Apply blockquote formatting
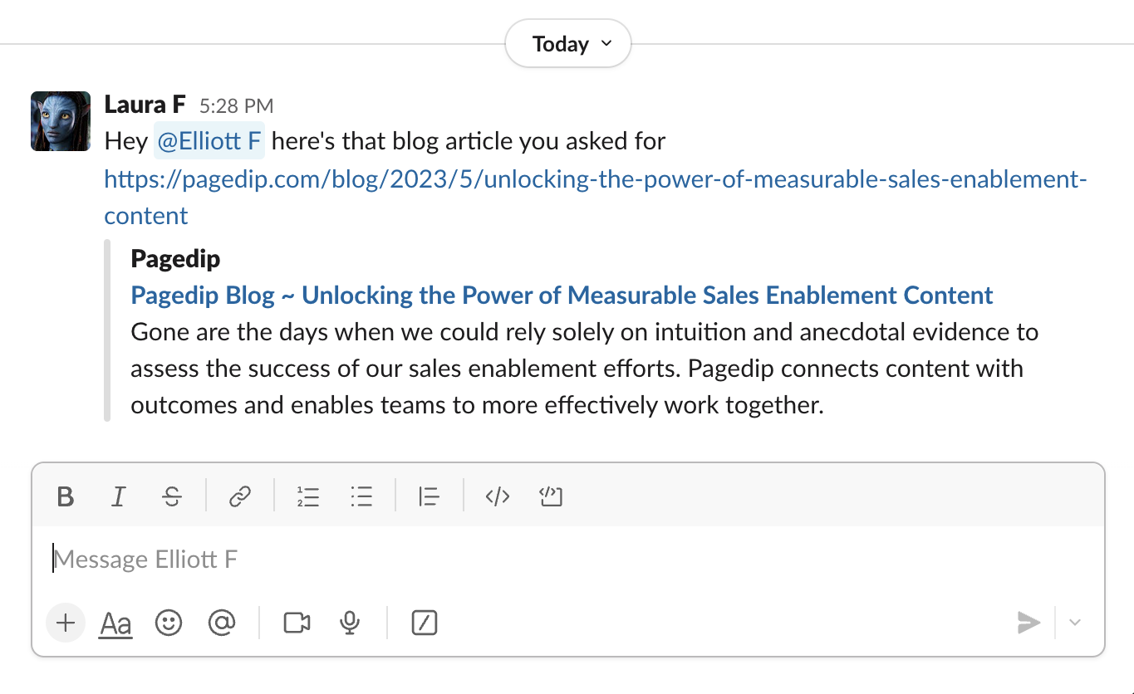Image resolution: width=1134 pixels, height=694 pixels. (x=430, y=497)
